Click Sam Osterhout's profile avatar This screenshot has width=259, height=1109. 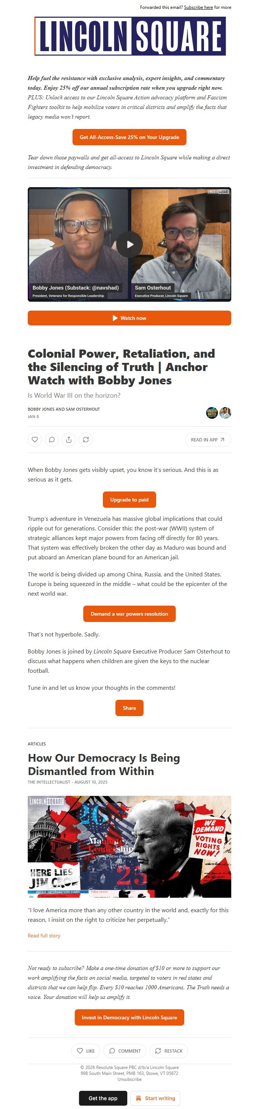click(x=225, y=413)
